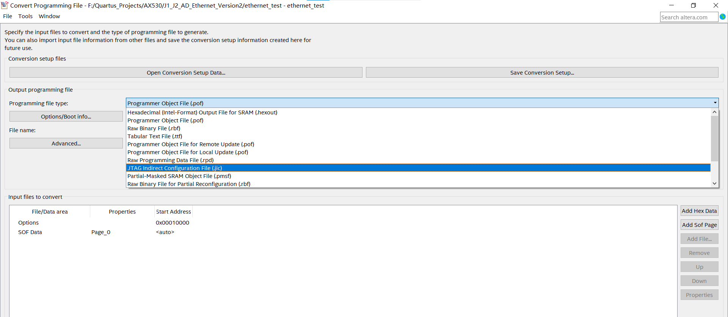The height and width of the screenshot is (317, 728).
Task: Choose Raw Binary File (.rbf) from list
Action: point(154,128)
